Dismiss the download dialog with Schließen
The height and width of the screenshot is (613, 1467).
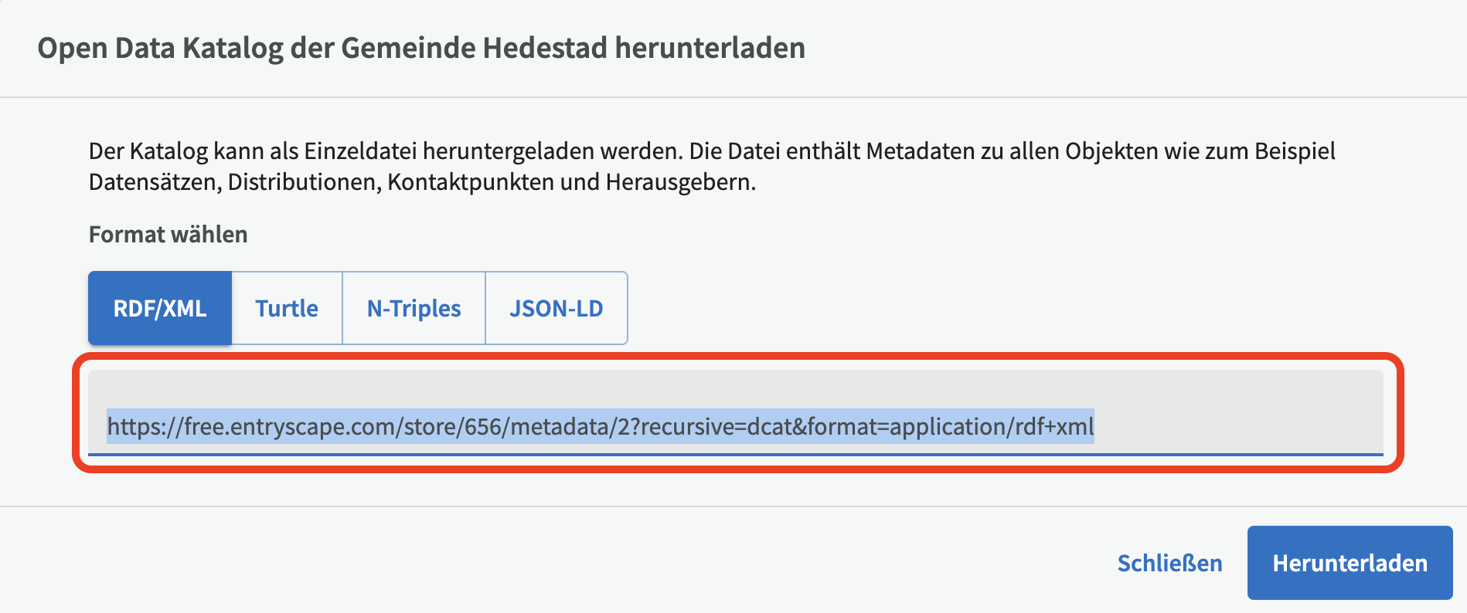click(1169, 563)
